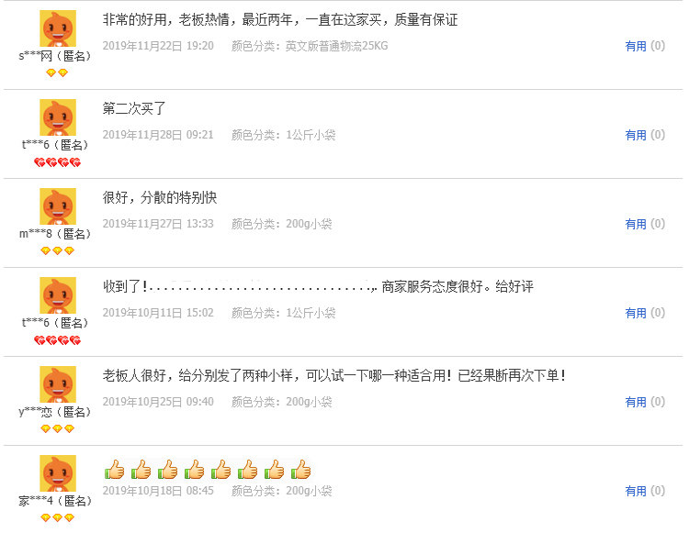Click avatar above the 第二次买了 review

(x=58, y=117)
